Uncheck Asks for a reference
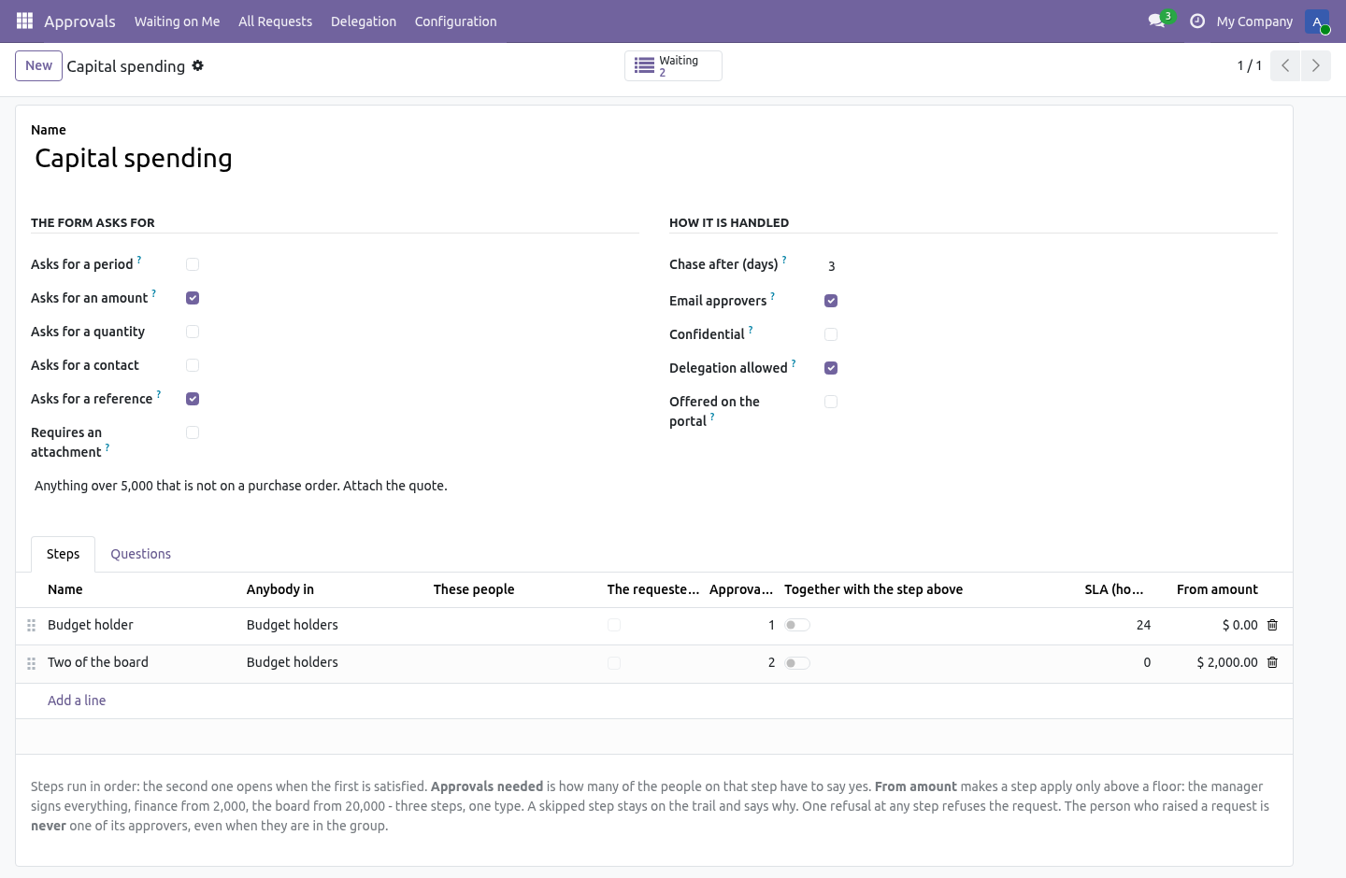Viewport: 1346px width, 878px height. point(193,399)
